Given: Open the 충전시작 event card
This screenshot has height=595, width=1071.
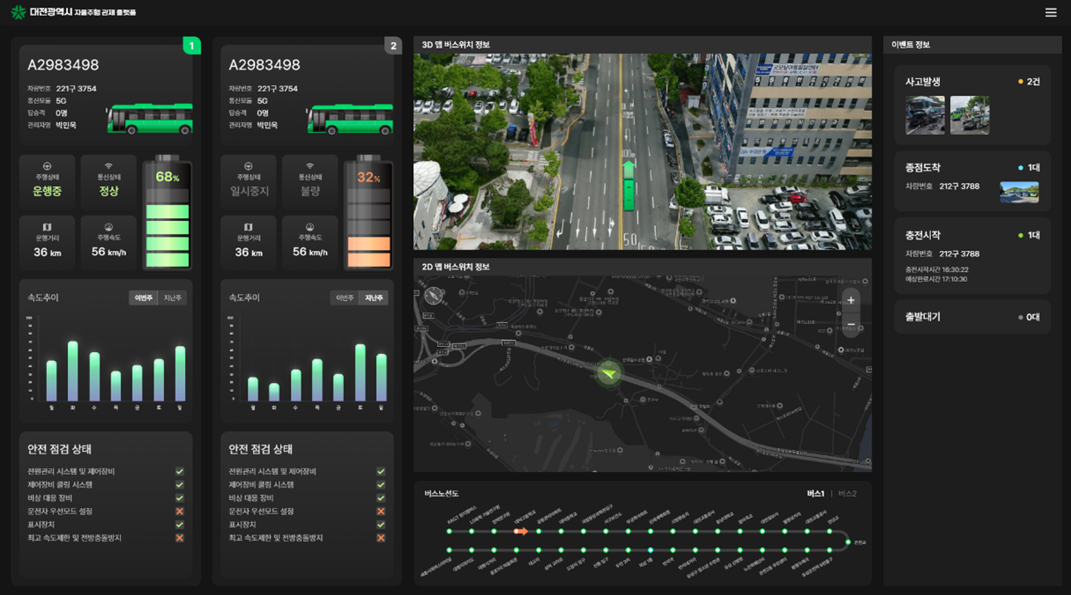Looking at the screenshot, I should click(972, 256).
